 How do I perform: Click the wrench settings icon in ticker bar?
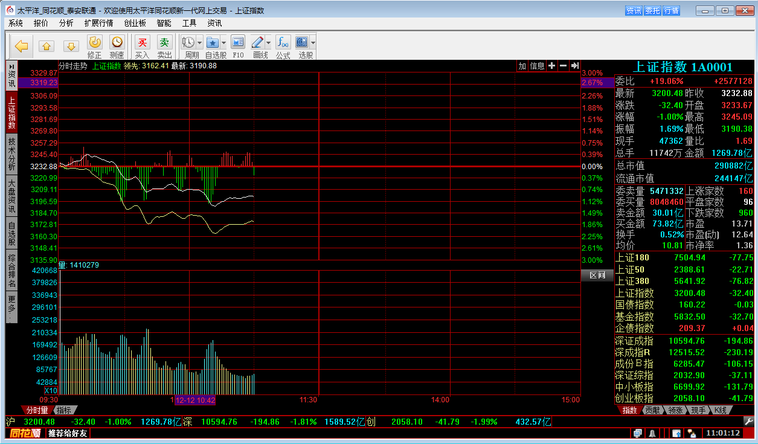[748, 422]
